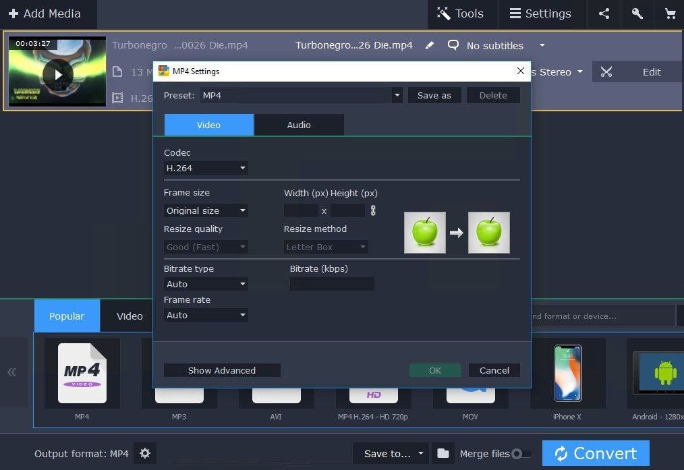Click the gear icon next to Output format
The image size is (684, 470).
[144, 453]
